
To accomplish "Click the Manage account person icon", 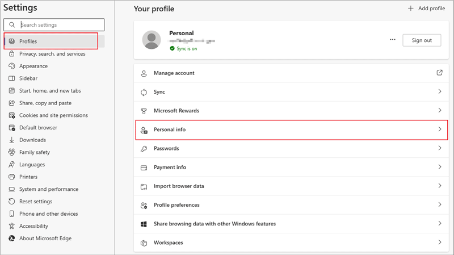I will (144, 73).
